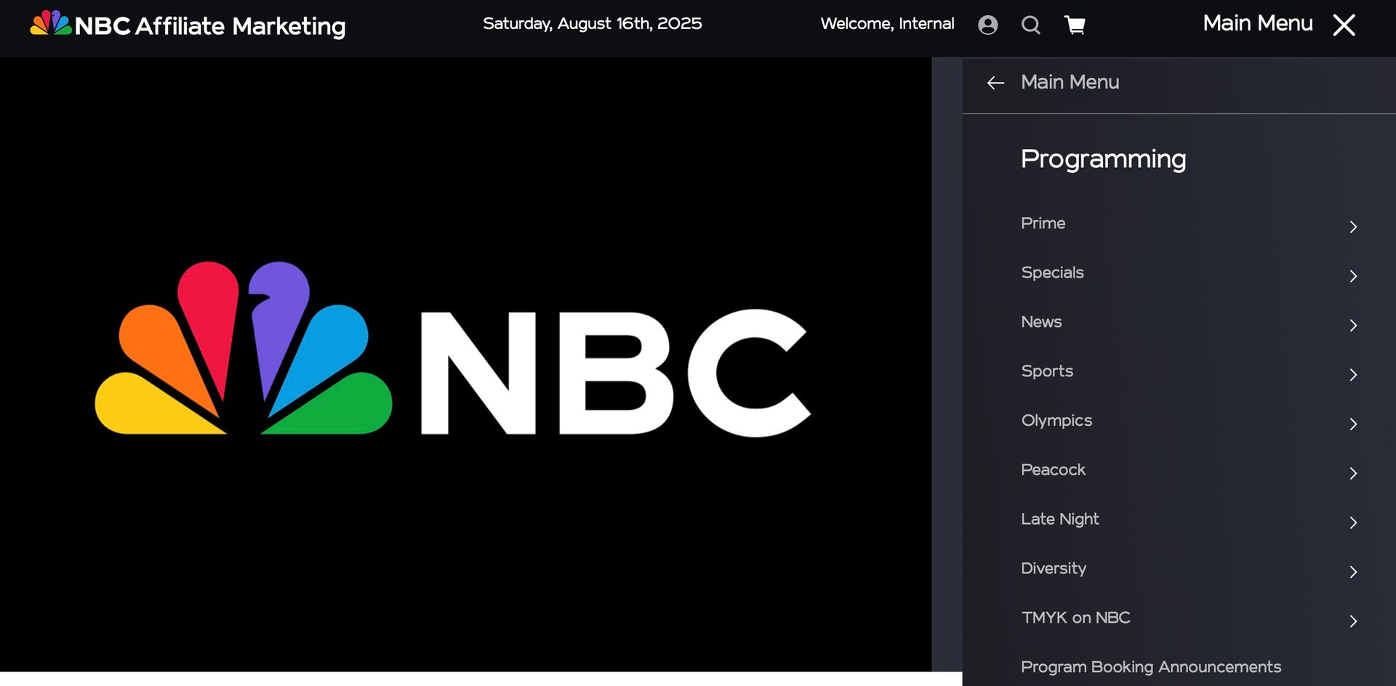Expand the Peacock chevron arrow
1396x686 pixels.
[x=1353, y=473]
